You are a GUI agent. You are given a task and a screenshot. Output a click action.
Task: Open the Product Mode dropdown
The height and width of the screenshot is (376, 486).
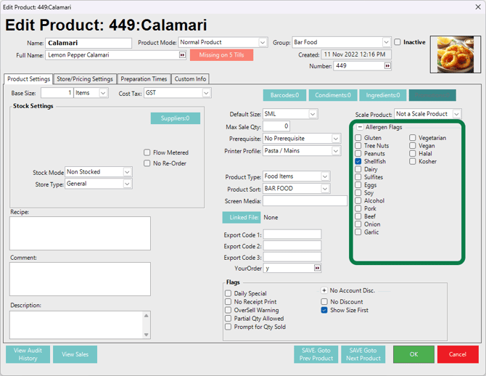pos(263,43)
